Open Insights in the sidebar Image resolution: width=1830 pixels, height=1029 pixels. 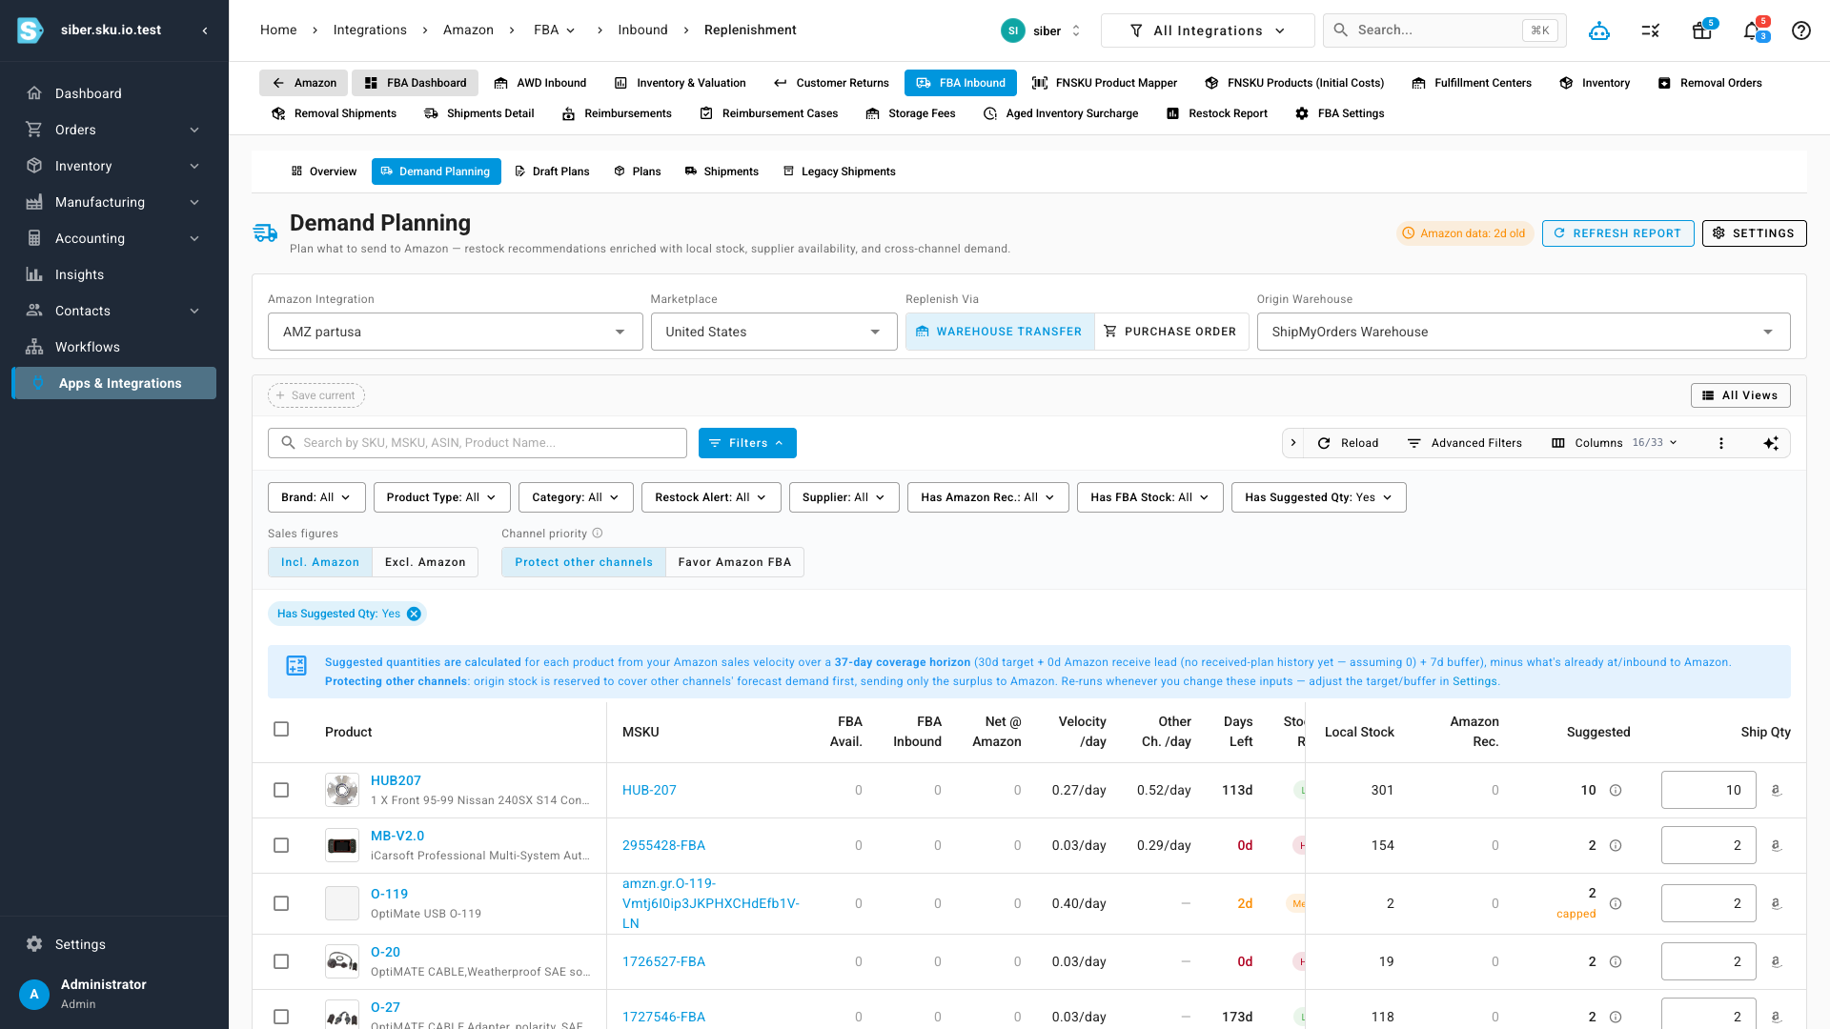click(113, 274)
